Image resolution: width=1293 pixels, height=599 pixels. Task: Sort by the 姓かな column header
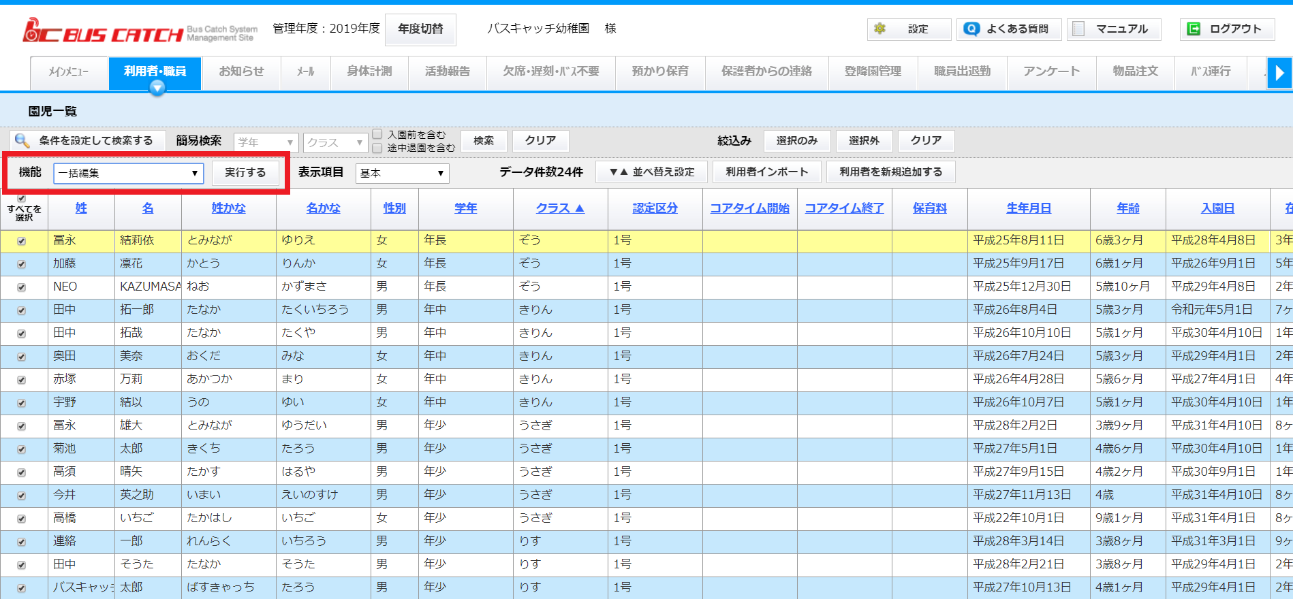[x=228, y=208]
